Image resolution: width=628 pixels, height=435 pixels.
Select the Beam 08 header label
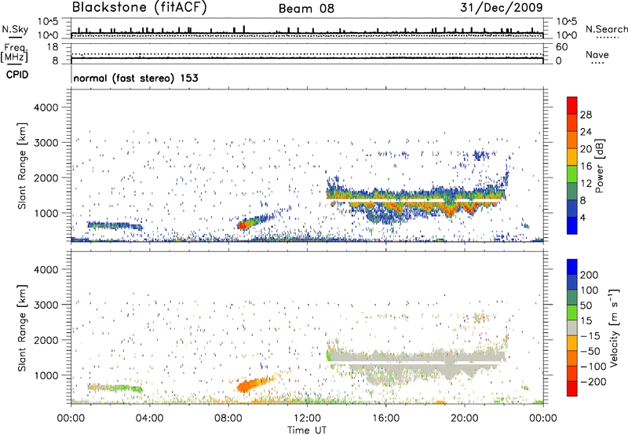[306, 9]
